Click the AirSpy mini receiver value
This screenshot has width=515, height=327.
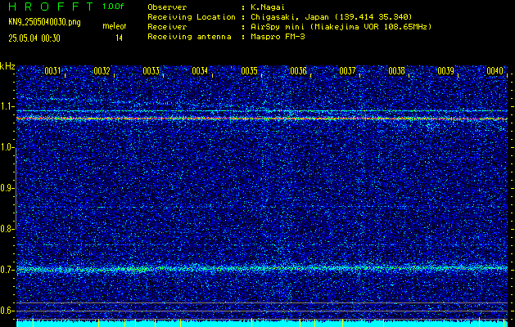click(341, 27)
